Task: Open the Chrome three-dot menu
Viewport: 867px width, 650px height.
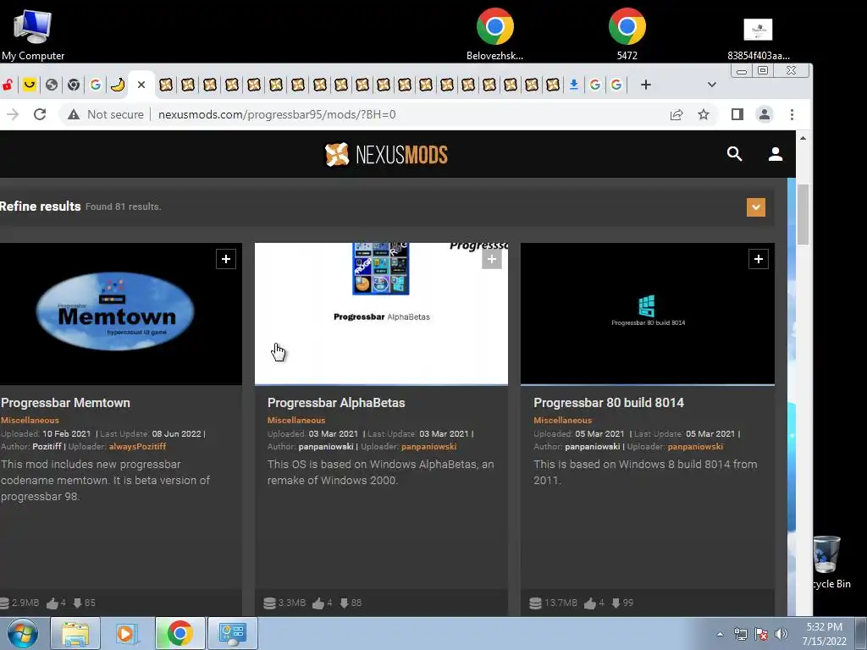Action: [x=792, y=114]
